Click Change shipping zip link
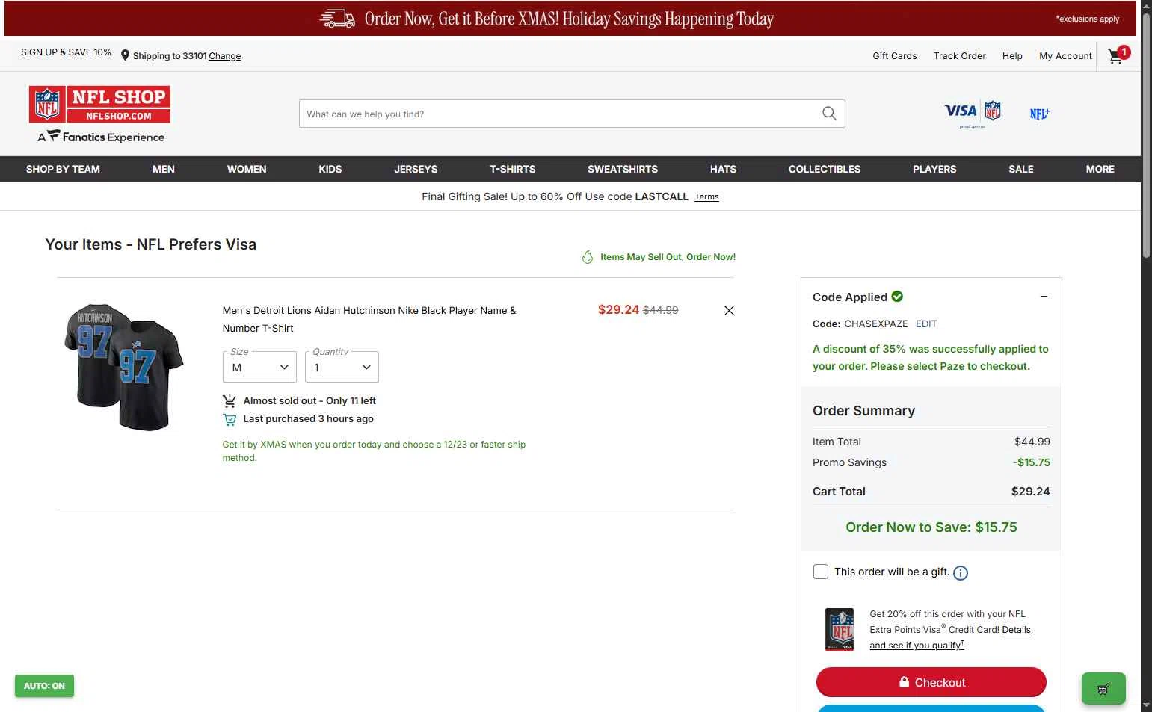Image resolution: width=1152 pixels, height=712 pixels. [x=225, y=56]
